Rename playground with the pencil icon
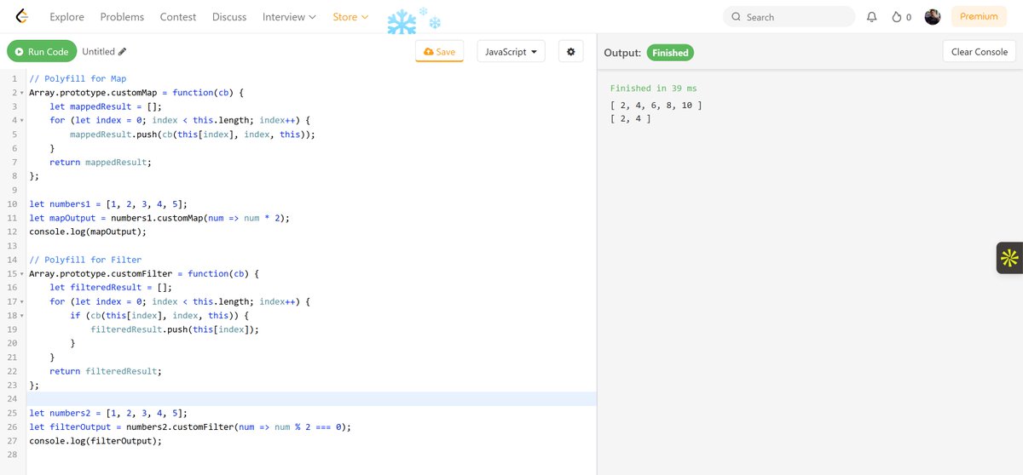This screenshot has width=1023, height=475. (122, 52)
